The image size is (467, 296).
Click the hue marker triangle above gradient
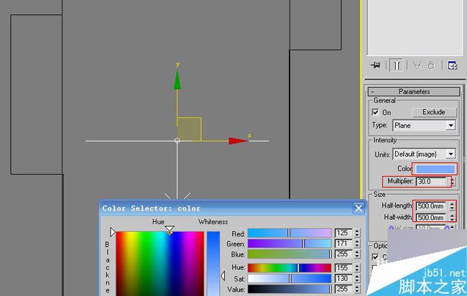[x=170, y=228]
